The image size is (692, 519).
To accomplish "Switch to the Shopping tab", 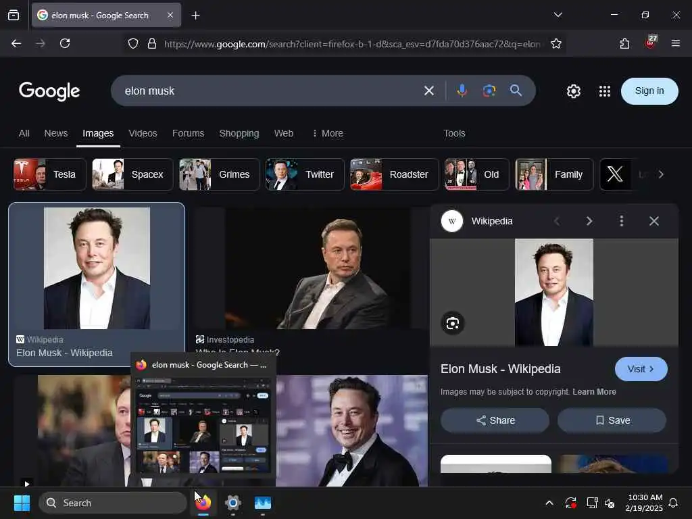I will [x=239, y=133].
